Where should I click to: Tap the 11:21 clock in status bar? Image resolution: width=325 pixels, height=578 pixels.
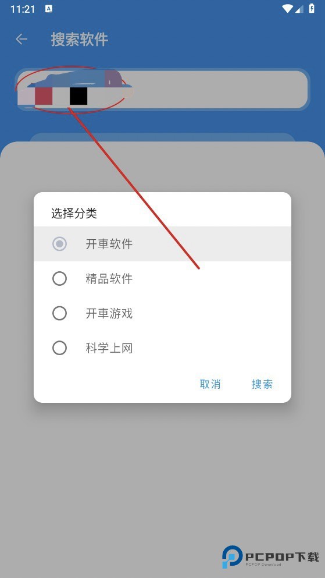(23, 9)
